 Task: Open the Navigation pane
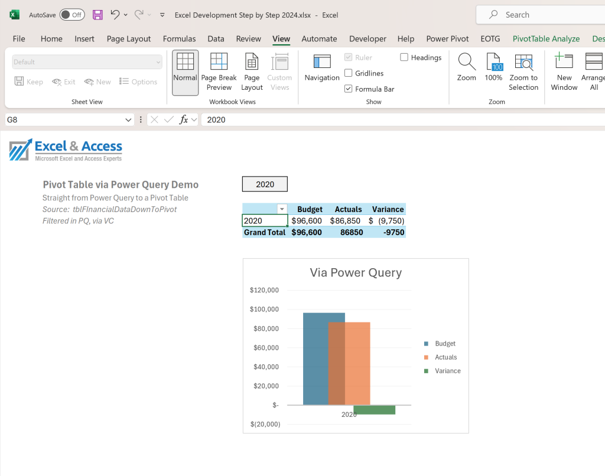click(322, 69)
